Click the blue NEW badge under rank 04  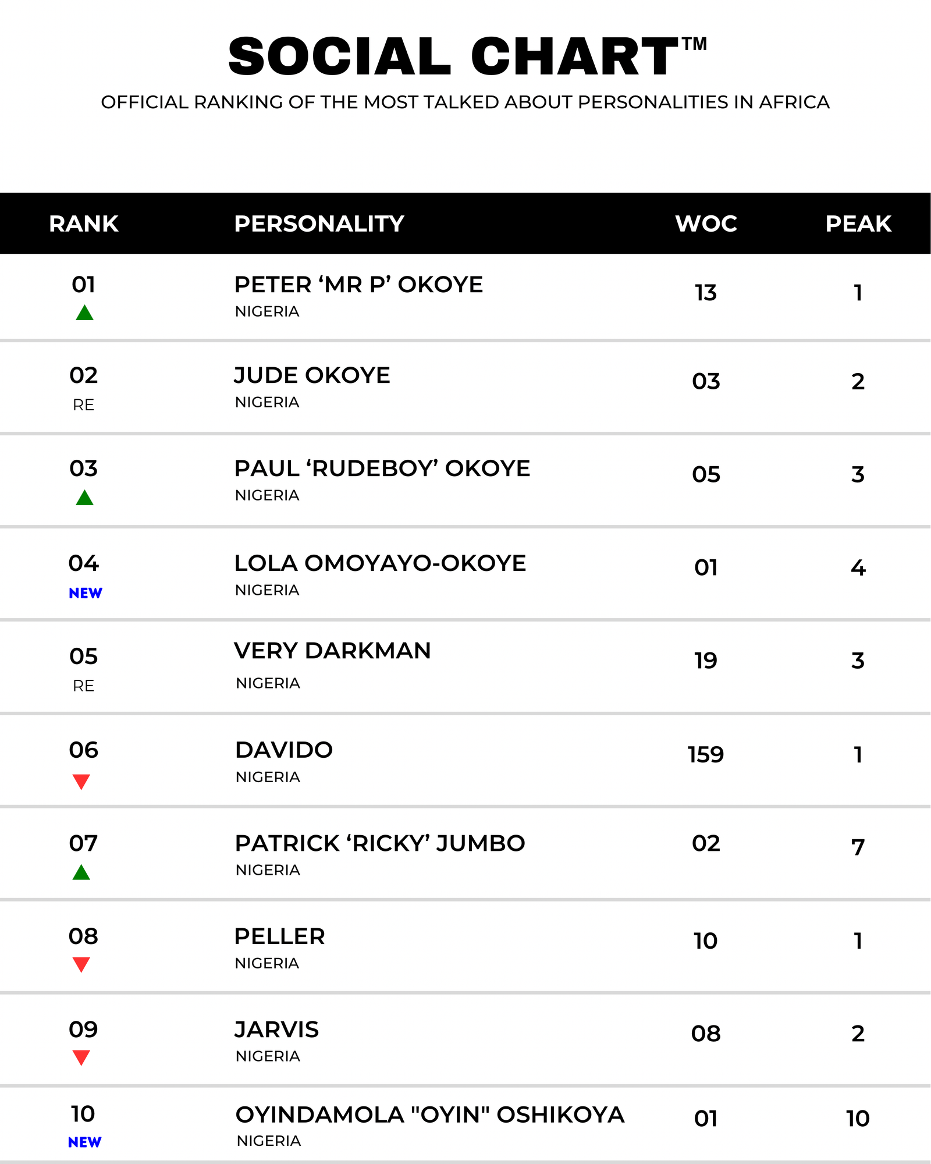(86, 593)
